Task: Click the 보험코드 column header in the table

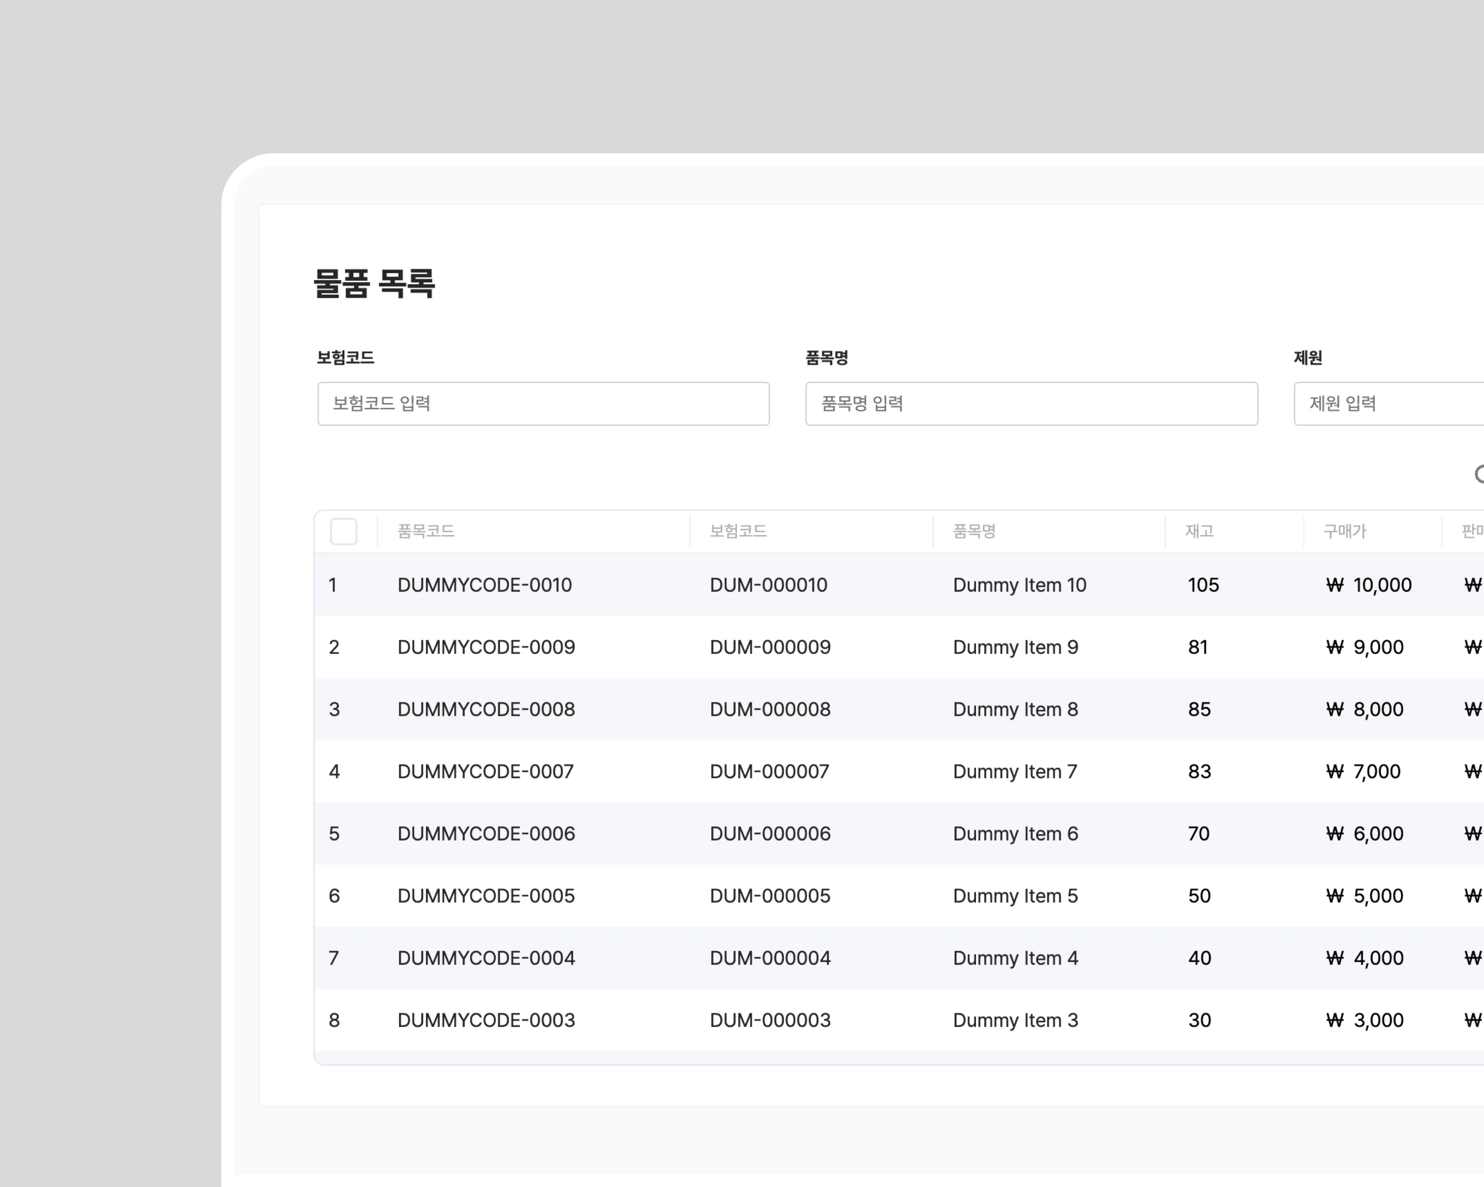Action: pyautogui.click(x=738, y=531)
